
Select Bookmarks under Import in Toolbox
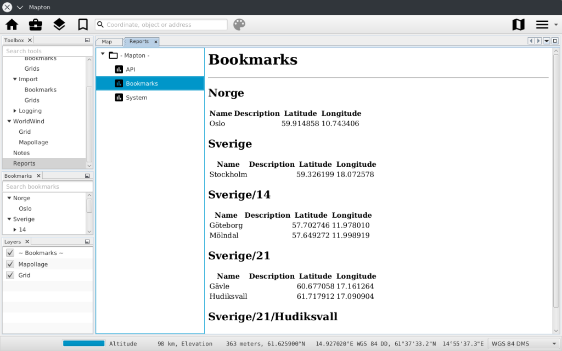click(41, 89)
